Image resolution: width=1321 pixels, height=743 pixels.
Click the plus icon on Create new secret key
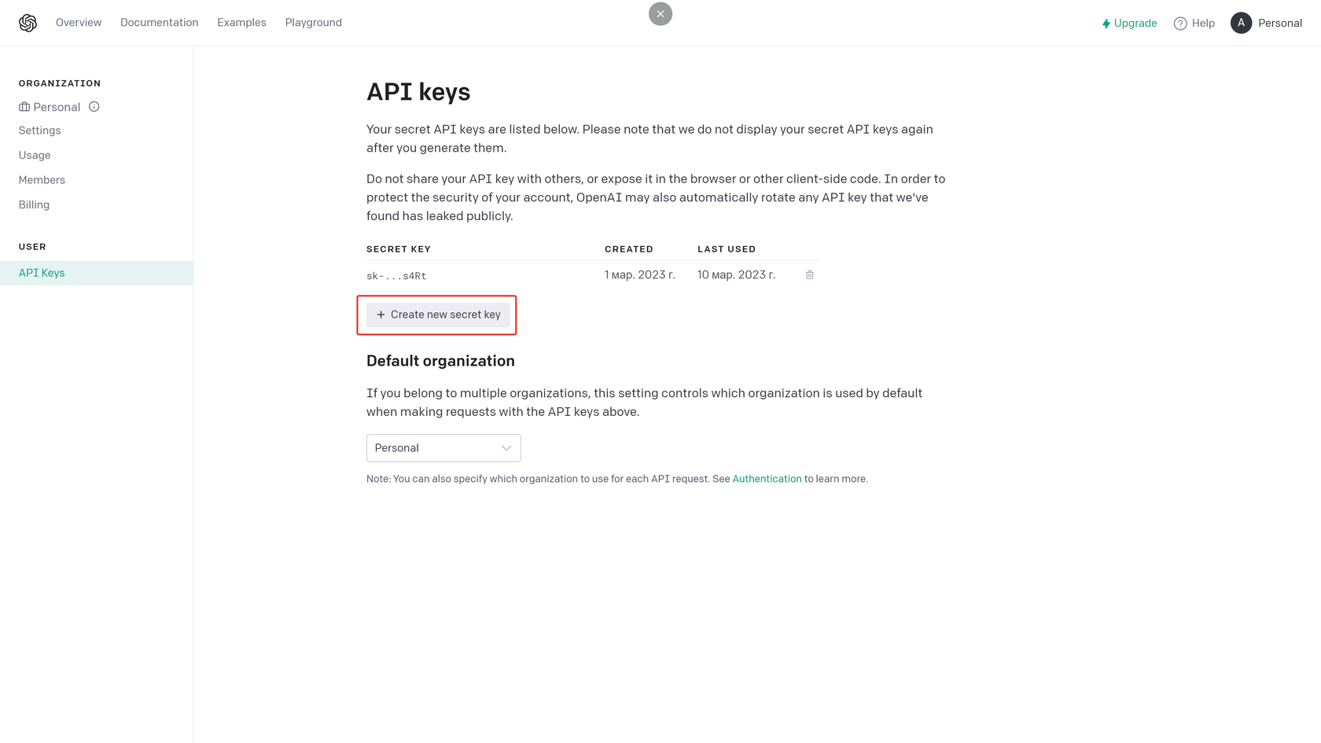[x=381, y=314]
